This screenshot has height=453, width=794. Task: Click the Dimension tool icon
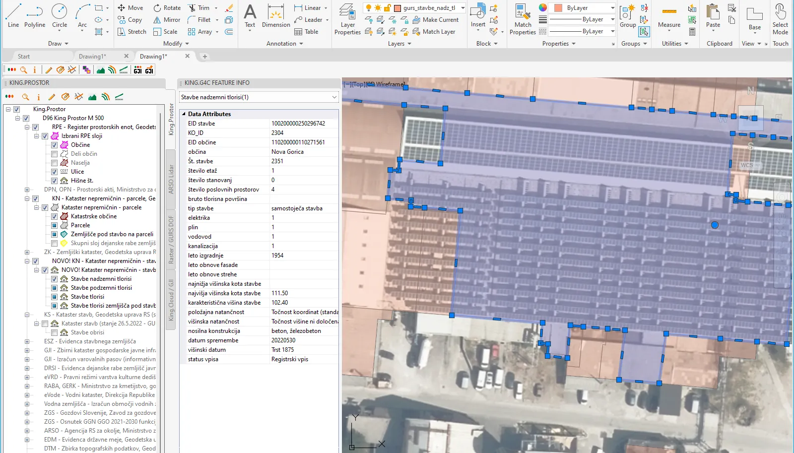[x=276, y=15]
